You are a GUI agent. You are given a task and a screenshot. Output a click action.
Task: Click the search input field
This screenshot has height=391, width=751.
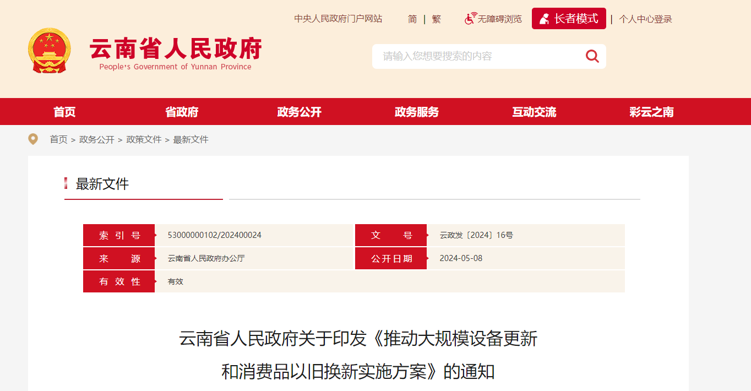(474, 56)
